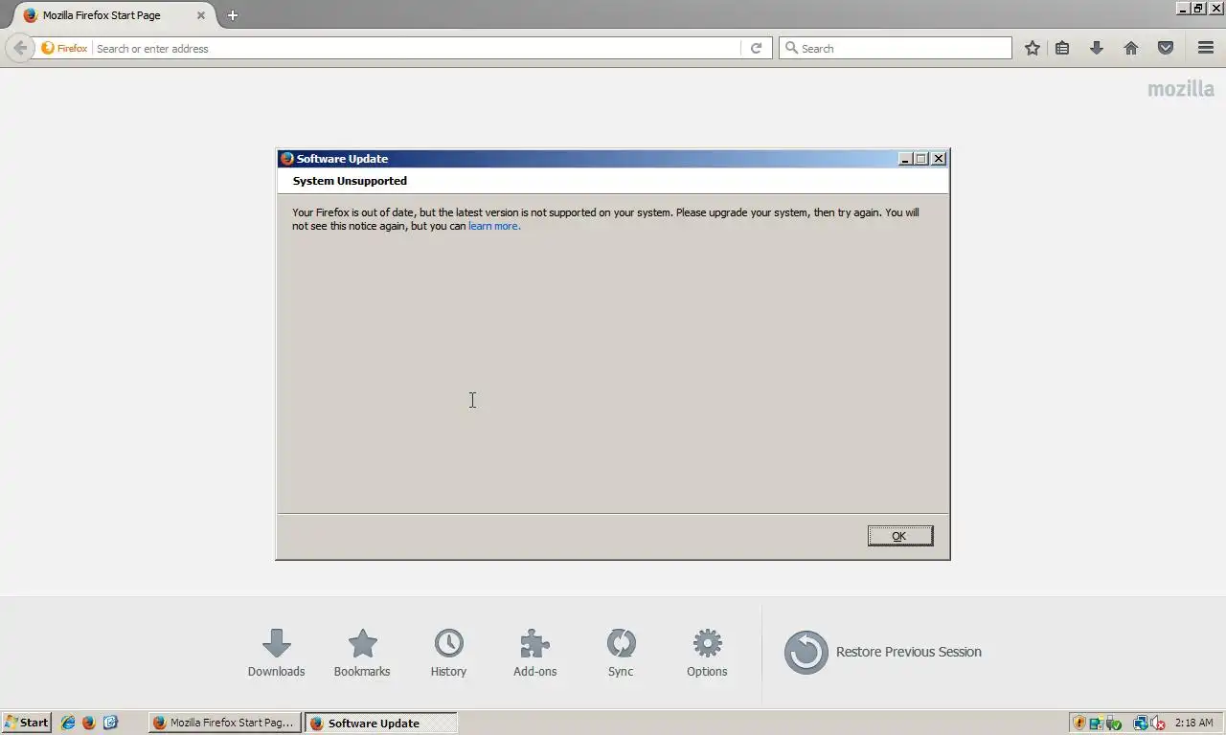Click the System Unsupported heading

pos(350,181)
